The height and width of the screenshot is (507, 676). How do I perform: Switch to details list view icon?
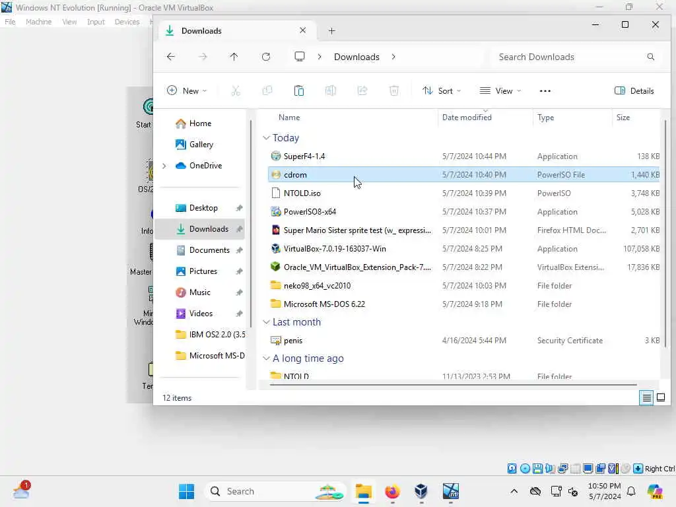(646, 397)
